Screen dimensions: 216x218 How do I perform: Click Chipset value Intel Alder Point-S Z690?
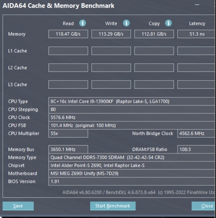coord(132,165)
